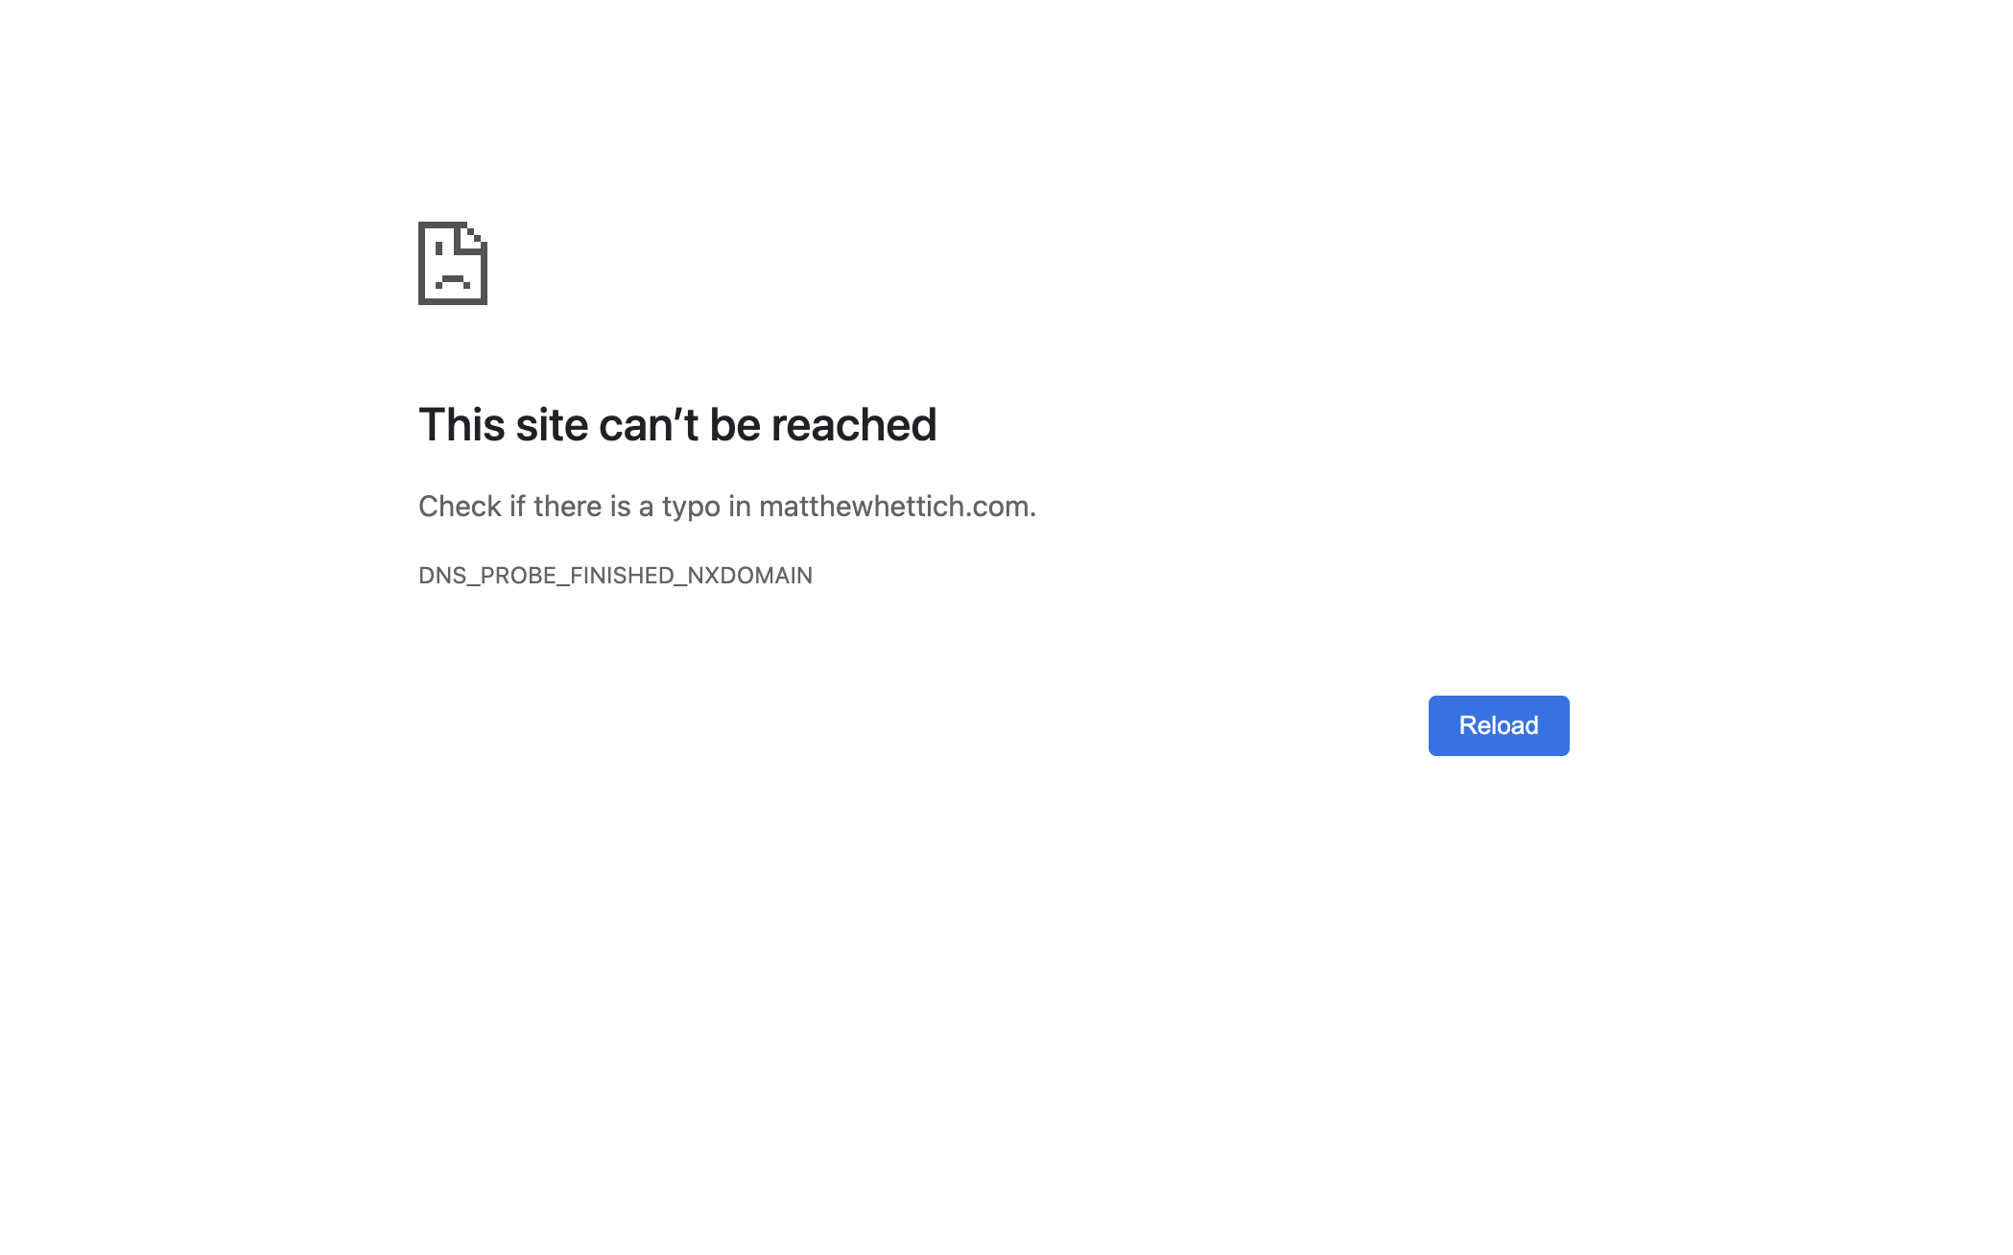
Task: Click the word "reached" in the heading
Action: 854,424
